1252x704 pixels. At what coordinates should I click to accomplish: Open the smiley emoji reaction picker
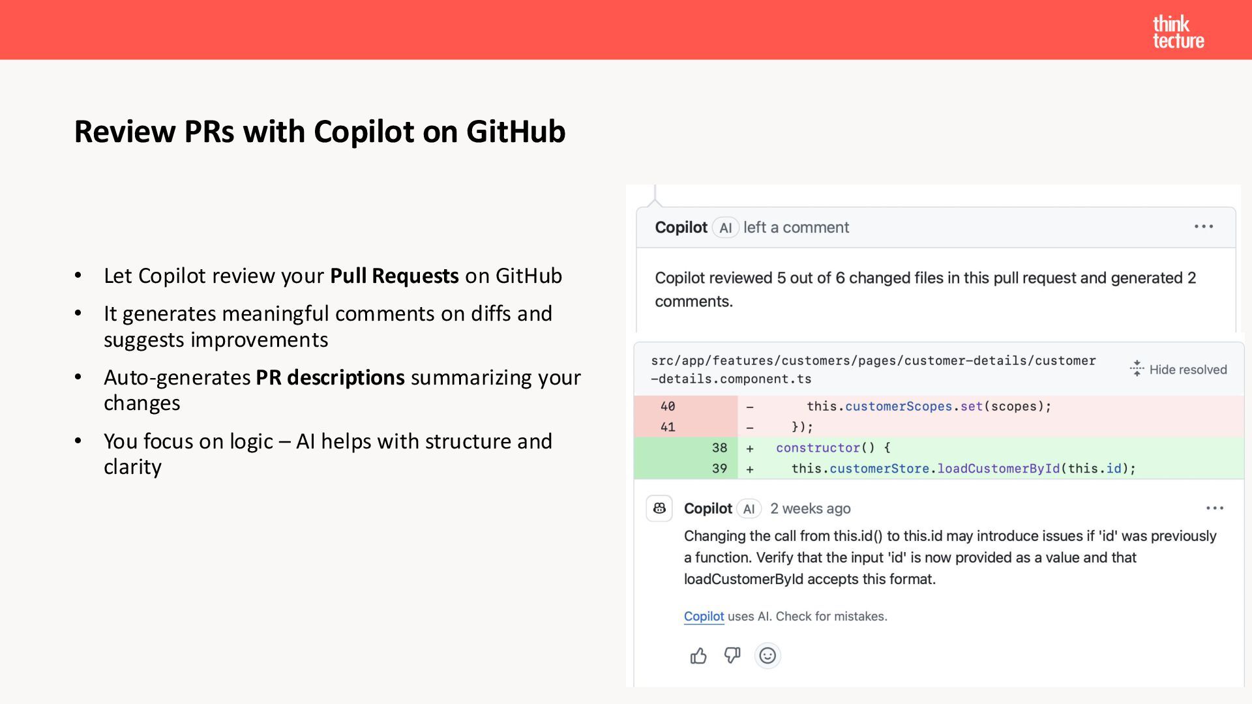click(x=768, y=655)
